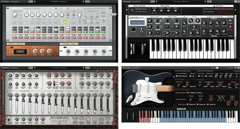Go to next preset in ResonHeart window
This screenshot has width=240, height=129.
point(83,68)
